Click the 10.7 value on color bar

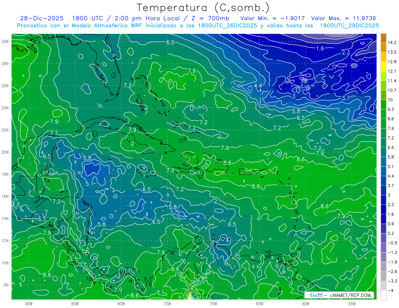click(x=392, y=90)
